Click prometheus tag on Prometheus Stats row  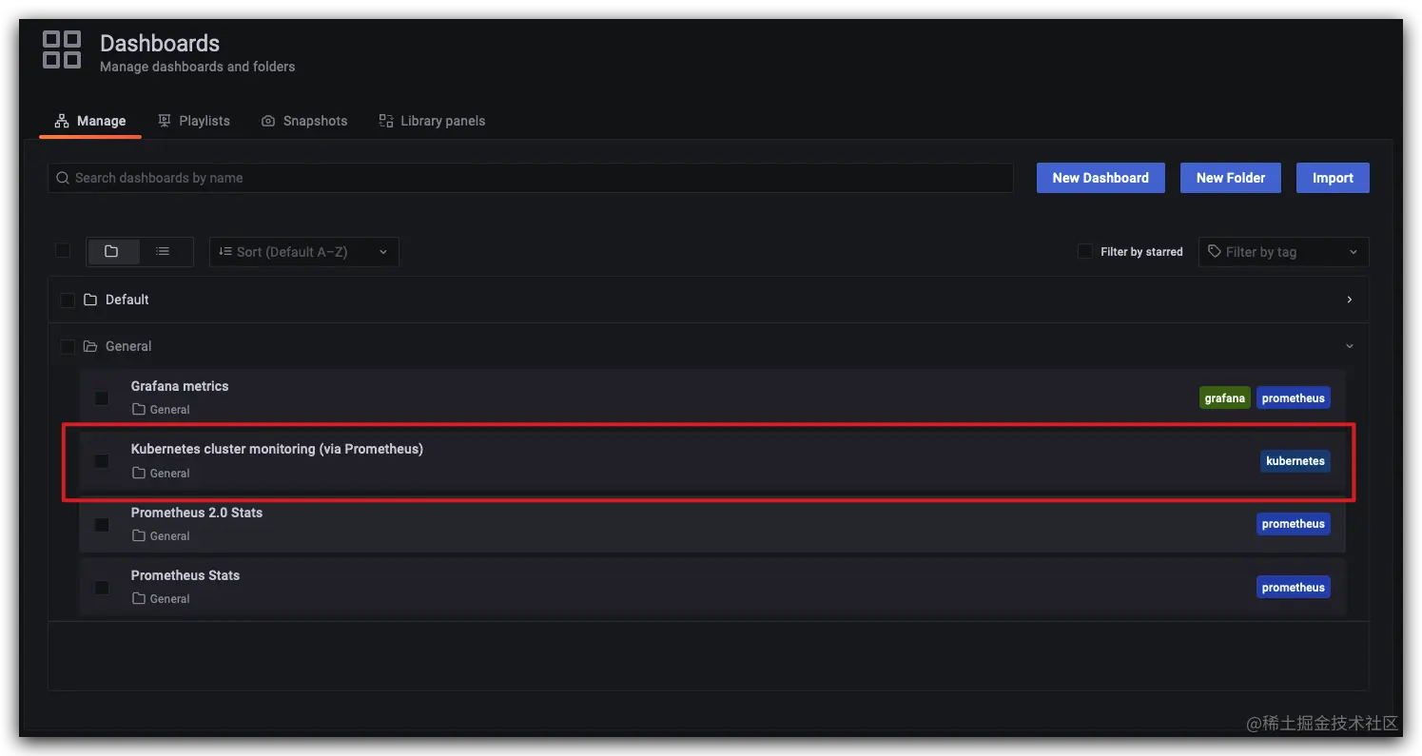[x=1294, y=588]
